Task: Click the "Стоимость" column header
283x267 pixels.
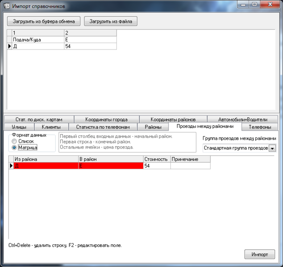Action: [157, 159]
